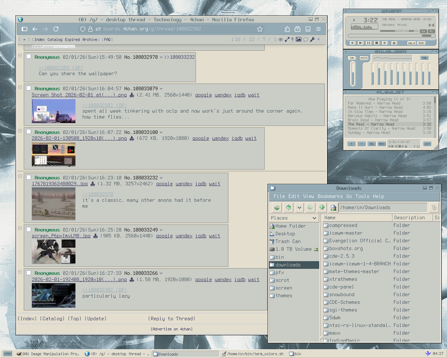
Task: Skip to the next track in Winamp
Action: tap(384, 43)
